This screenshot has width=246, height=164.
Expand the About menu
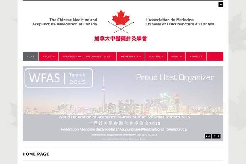tap(49, 57)
